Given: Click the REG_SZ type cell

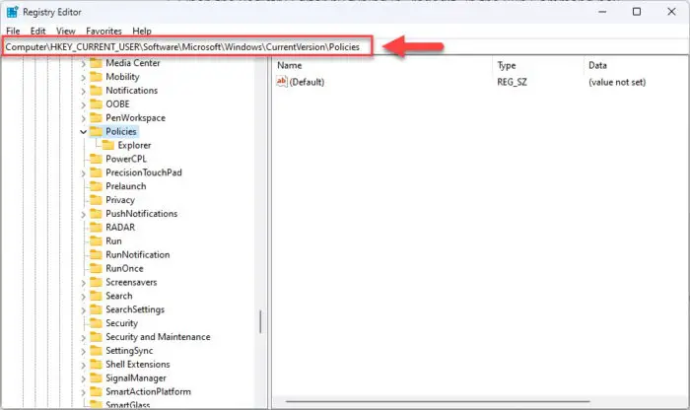Looking at the screenshot, I should point(512,82).
